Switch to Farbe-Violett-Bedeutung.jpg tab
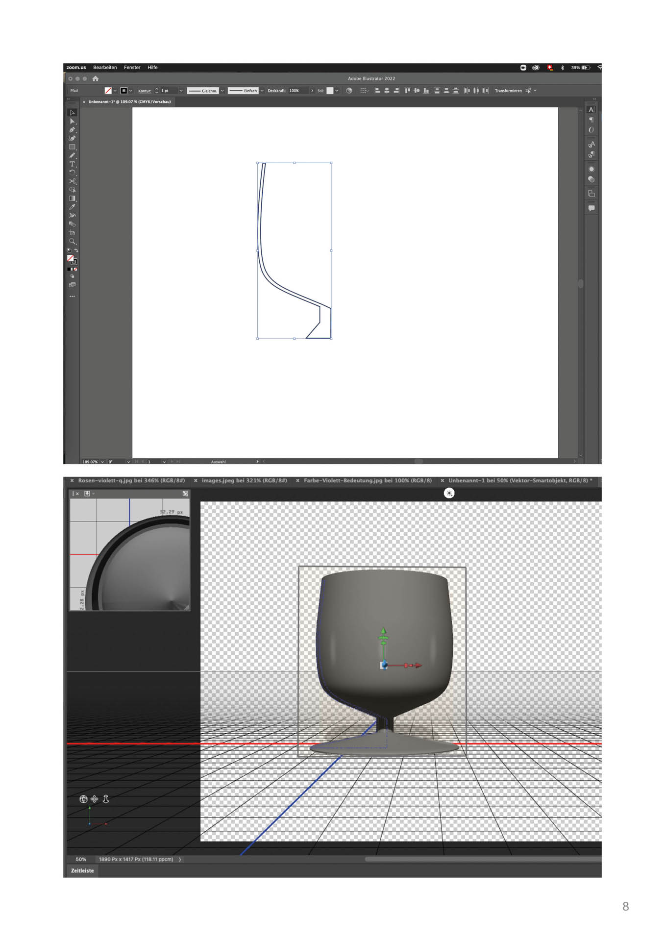Viewport: 665px width, 941px height. [x=367, y=481]
